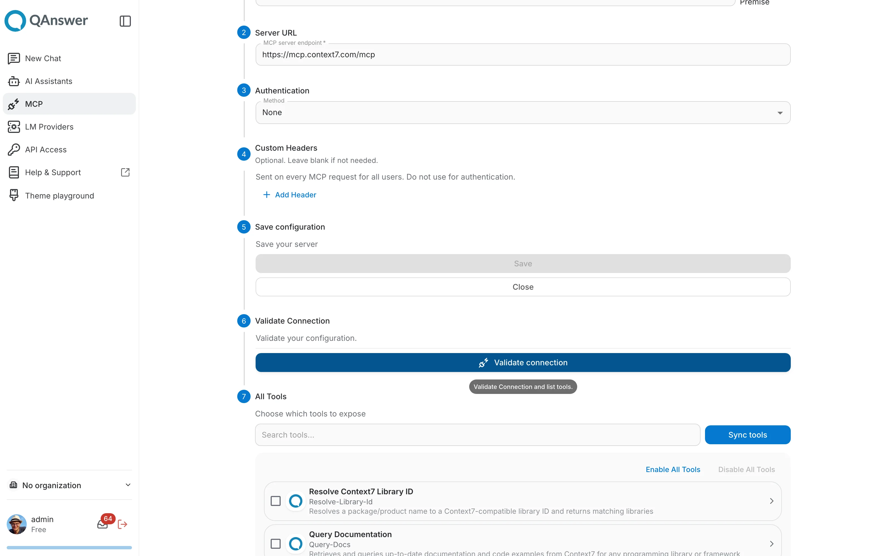This screenshot has height=556, width=891.
Task: Click the MCP server endpoint URL field
Action: click(x=523, y=55)
